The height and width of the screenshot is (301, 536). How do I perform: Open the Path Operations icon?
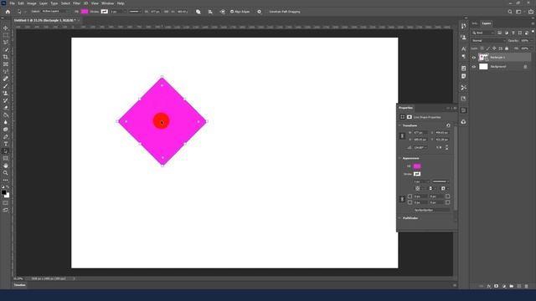point(198,12)
